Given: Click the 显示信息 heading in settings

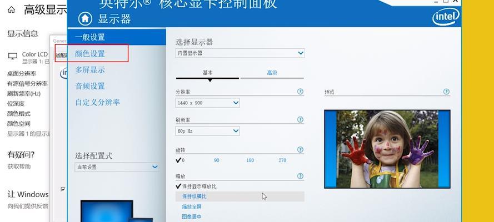Looking at the screenshot, I should coord(23,34).
